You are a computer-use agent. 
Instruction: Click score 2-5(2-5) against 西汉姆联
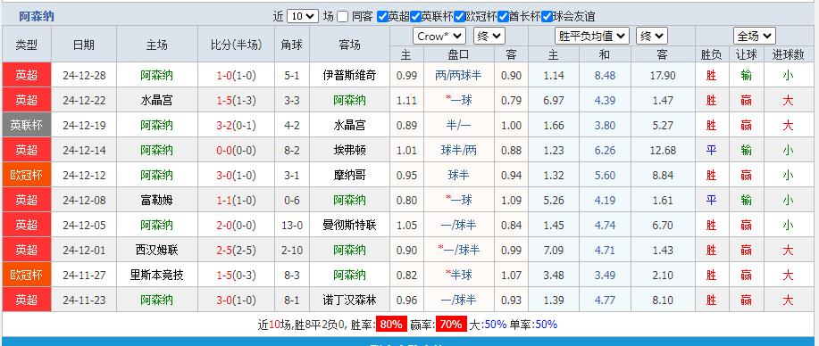pyautogui.click(x=236, y=251)
